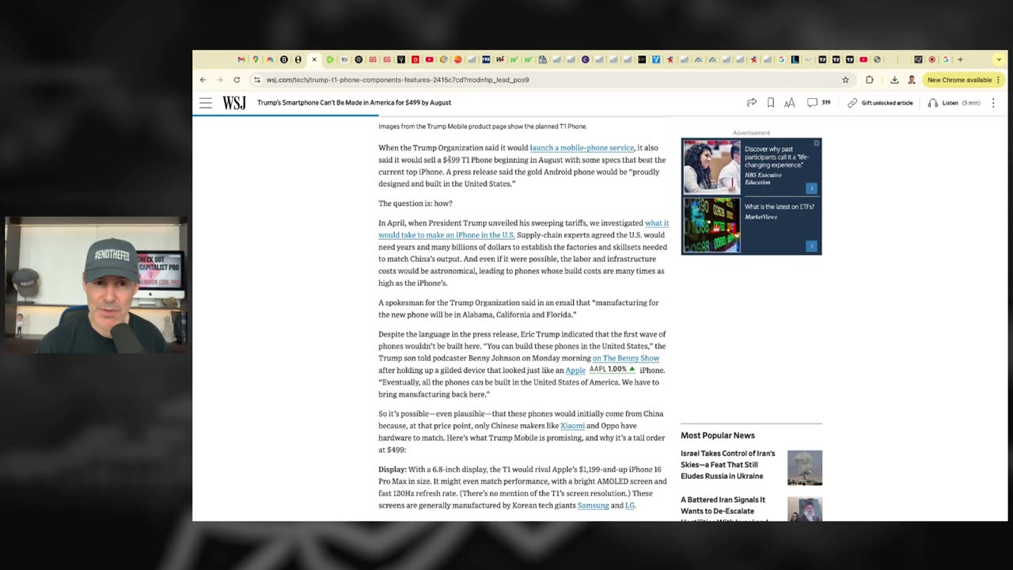1013x570 pixels.
Task: Close the current tab with the X
Action: tap(314, 59)
